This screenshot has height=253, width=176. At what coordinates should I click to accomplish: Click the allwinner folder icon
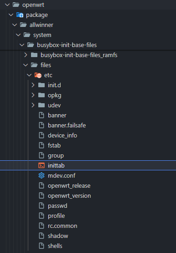pos(23,25)
